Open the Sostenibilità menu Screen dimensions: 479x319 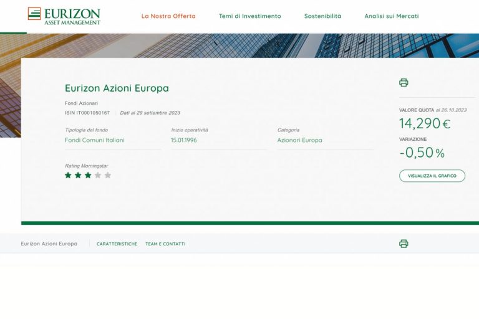322,16
